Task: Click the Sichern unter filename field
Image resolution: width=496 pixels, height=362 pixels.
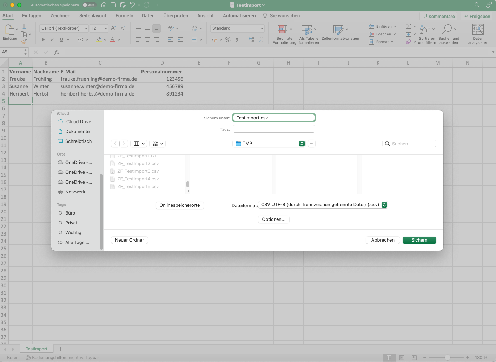Action: pyautogui.click(x=274, y=118)
